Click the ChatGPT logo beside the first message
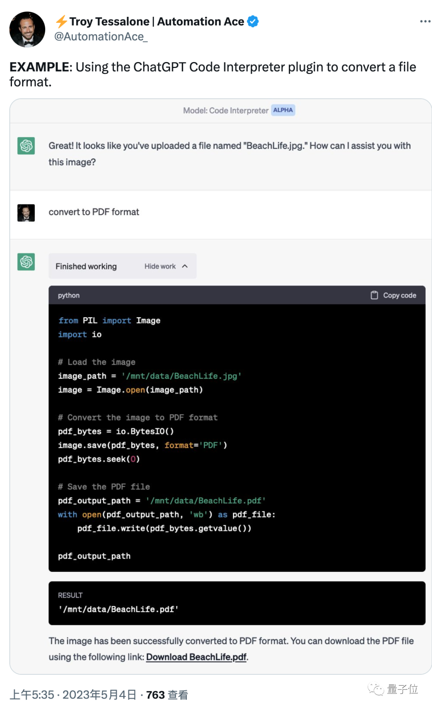Image resolution: width=432 pixels, height=708 pixels. 26,146
